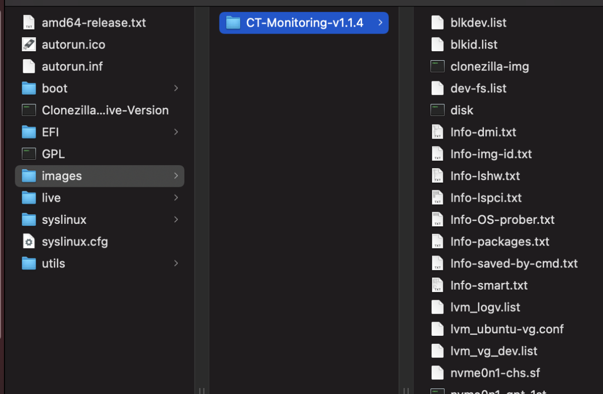Expand the live folder chevron
603x394 pixels.
176,198
